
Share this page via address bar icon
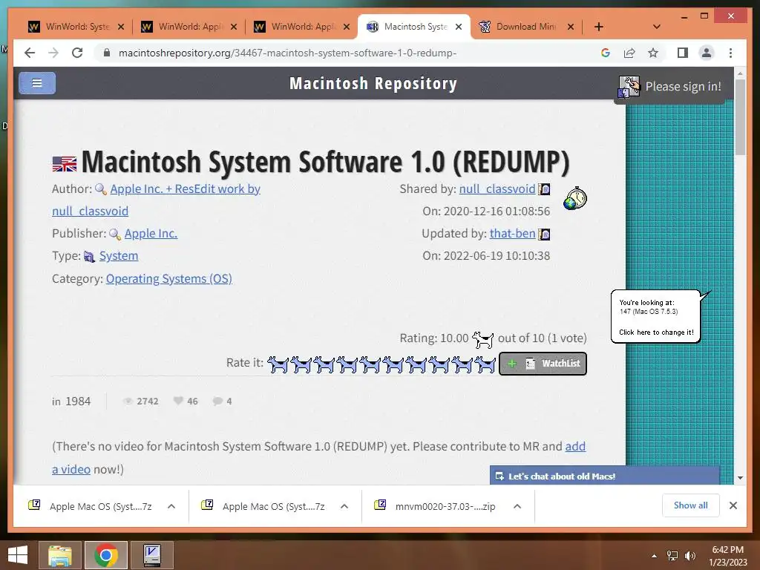(x=629, y=53)
